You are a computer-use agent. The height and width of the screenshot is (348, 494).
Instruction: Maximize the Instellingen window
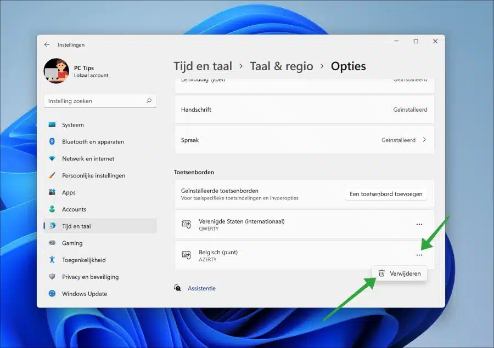(x=416, y=41)
